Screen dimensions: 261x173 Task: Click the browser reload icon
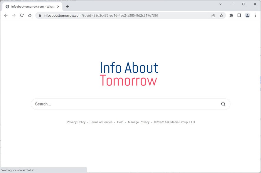22,15
